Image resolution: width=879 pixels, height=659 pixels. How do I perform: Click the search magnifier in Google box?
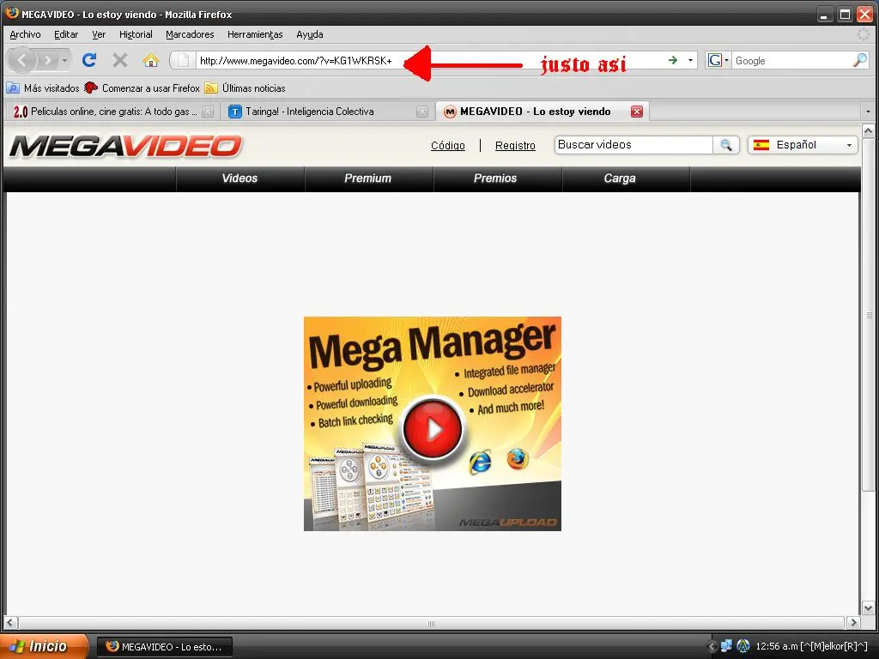pos(860,60)
